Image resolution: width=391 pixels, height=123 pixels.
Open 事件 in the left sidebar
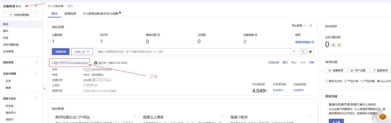pos(6,31)
